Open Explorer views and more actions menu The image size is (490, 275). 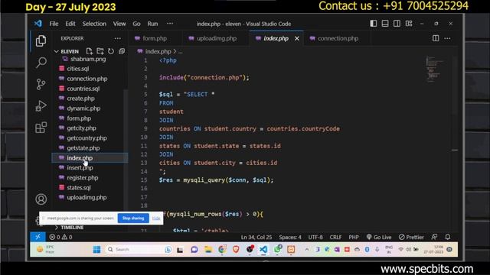coord(117,38)
